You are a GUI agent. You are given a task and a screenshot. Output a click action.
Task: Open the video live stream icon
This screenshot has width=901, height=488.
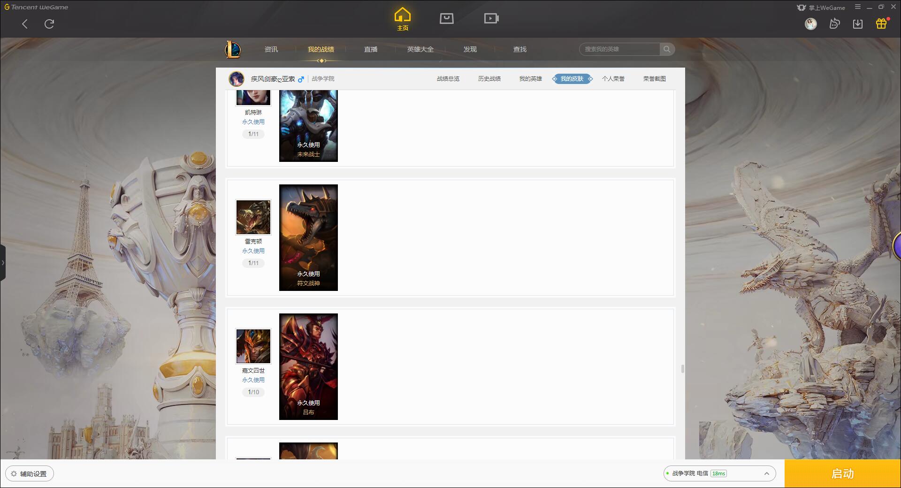click(491, 18)
